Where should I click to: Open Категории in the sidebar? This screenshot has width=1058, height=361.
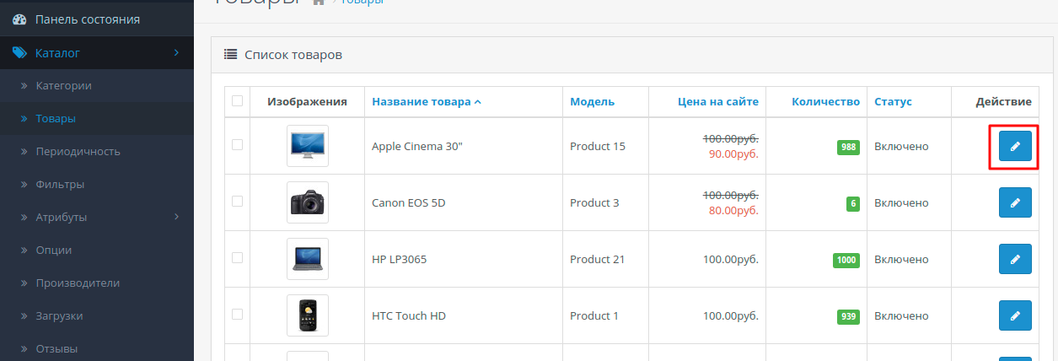point(63,85)
